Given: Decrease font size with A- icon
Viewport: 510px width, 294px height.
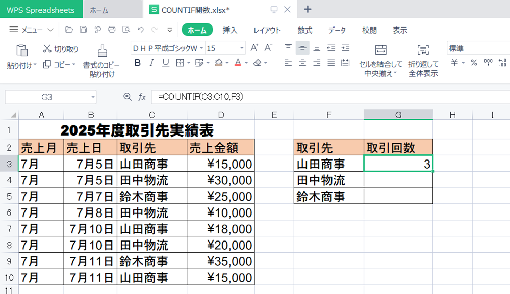Looking at the screenshot, I should coord(268,48).
